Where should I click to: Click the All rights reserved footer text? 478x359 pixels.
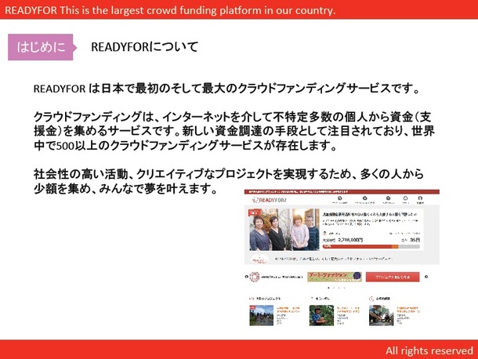(x=429, y=350)
